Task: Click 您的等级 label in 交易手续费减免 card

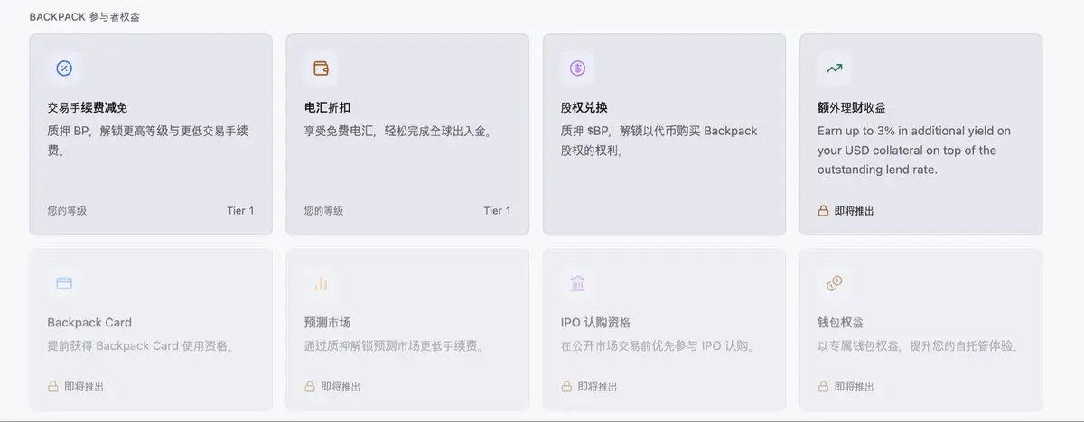Action: 67,210
